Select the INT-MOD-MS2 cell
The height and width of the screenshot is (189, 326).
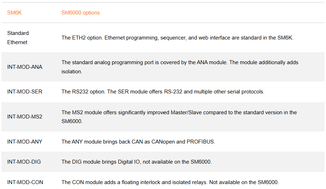pyautogui.click(x=24, y=117)
